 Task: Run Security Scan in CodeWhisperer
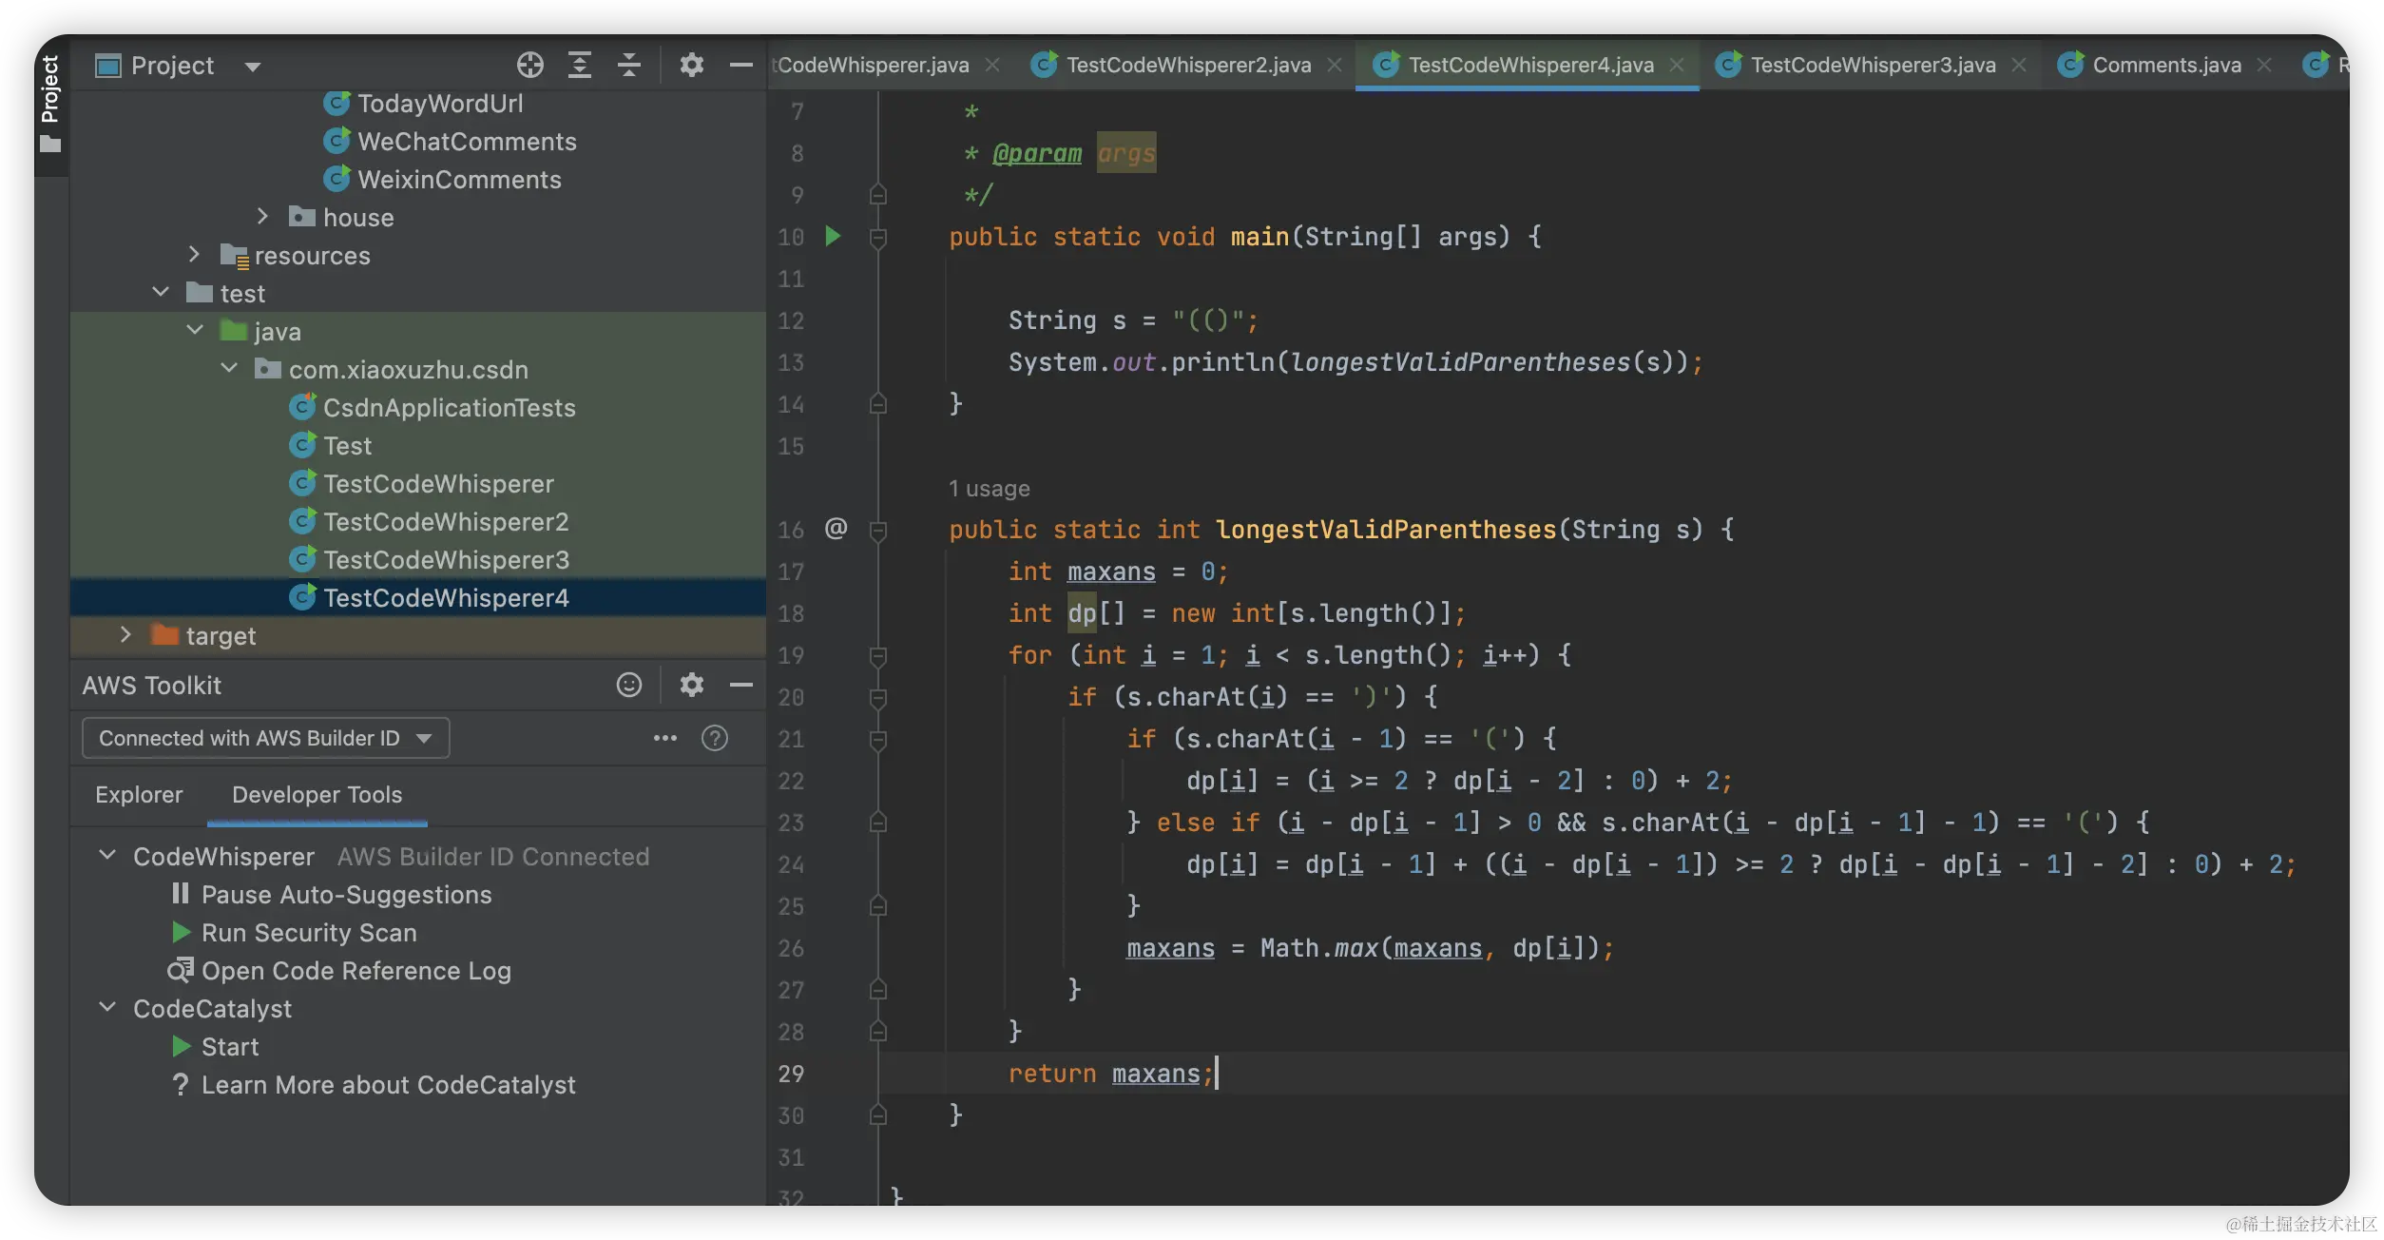pyautogui.click(x=308, y=933)
